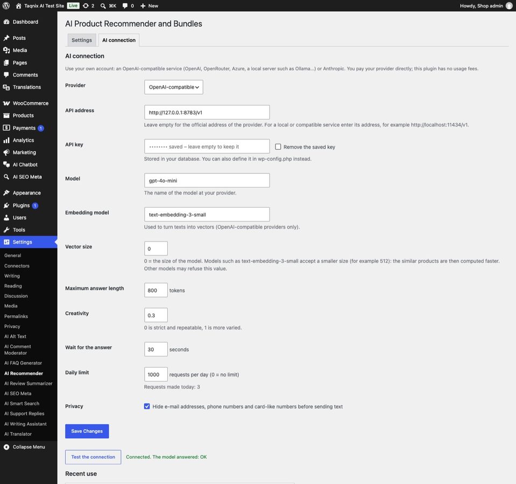
Task: Click into the Embedding model field
Action: click(207, 214)
